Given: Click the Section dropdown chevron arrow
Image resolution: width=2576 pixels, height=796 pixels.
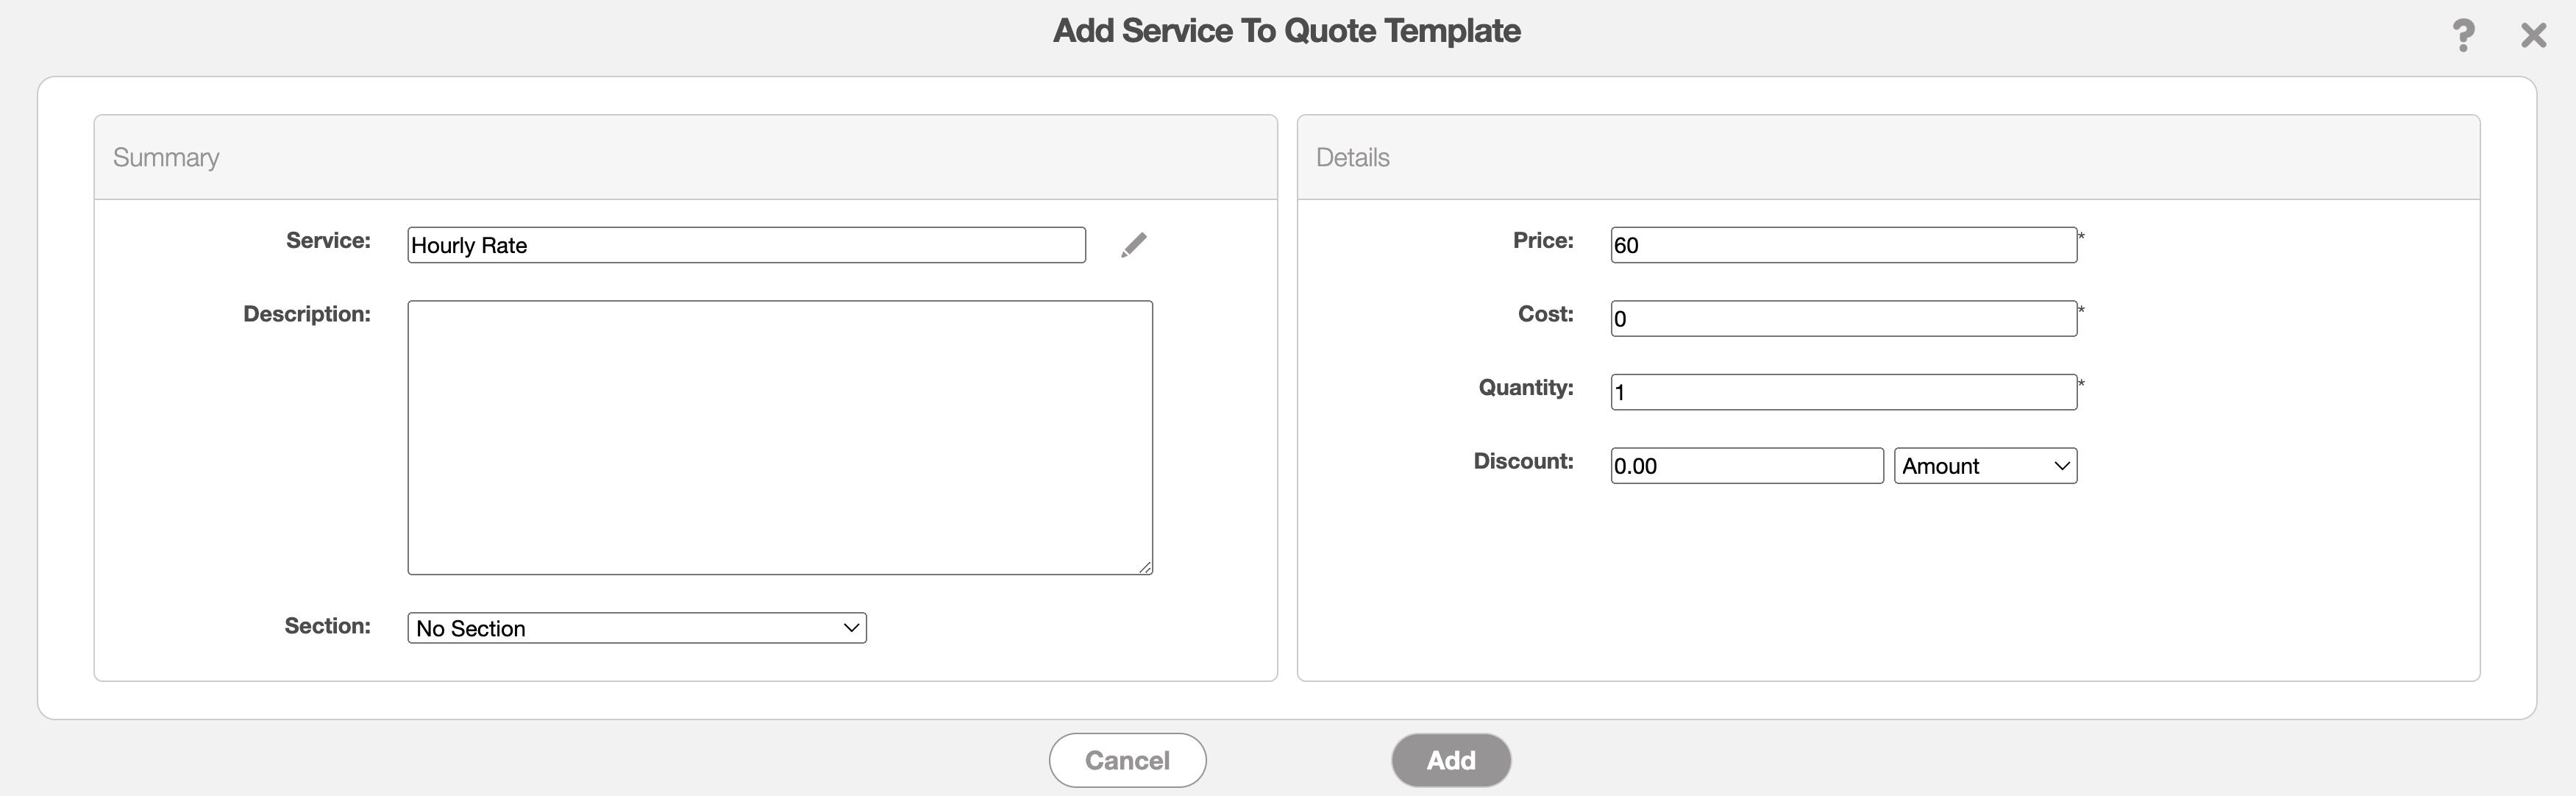Looking at the screenshot, I should click(x=851, y=628).
